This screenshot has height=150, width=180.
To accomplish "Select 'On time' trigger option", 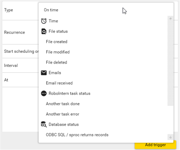I will click(x=51, y=10).
